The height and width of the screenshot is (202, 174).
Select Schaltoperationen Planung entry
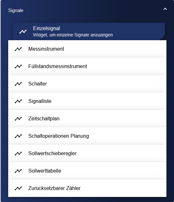click(x=87, y=136)
